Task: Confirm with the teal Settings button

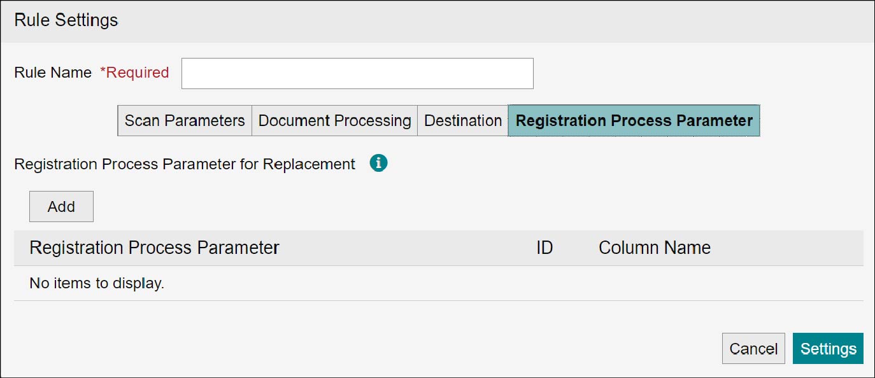Action: pyautogui.click(x=828, y=349)
